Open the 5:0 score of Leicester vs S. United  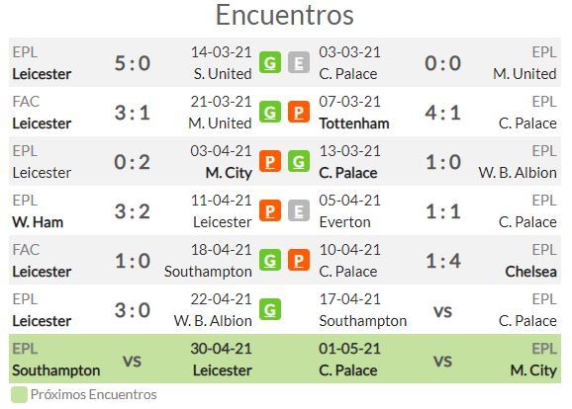click(x=133, y=63)
